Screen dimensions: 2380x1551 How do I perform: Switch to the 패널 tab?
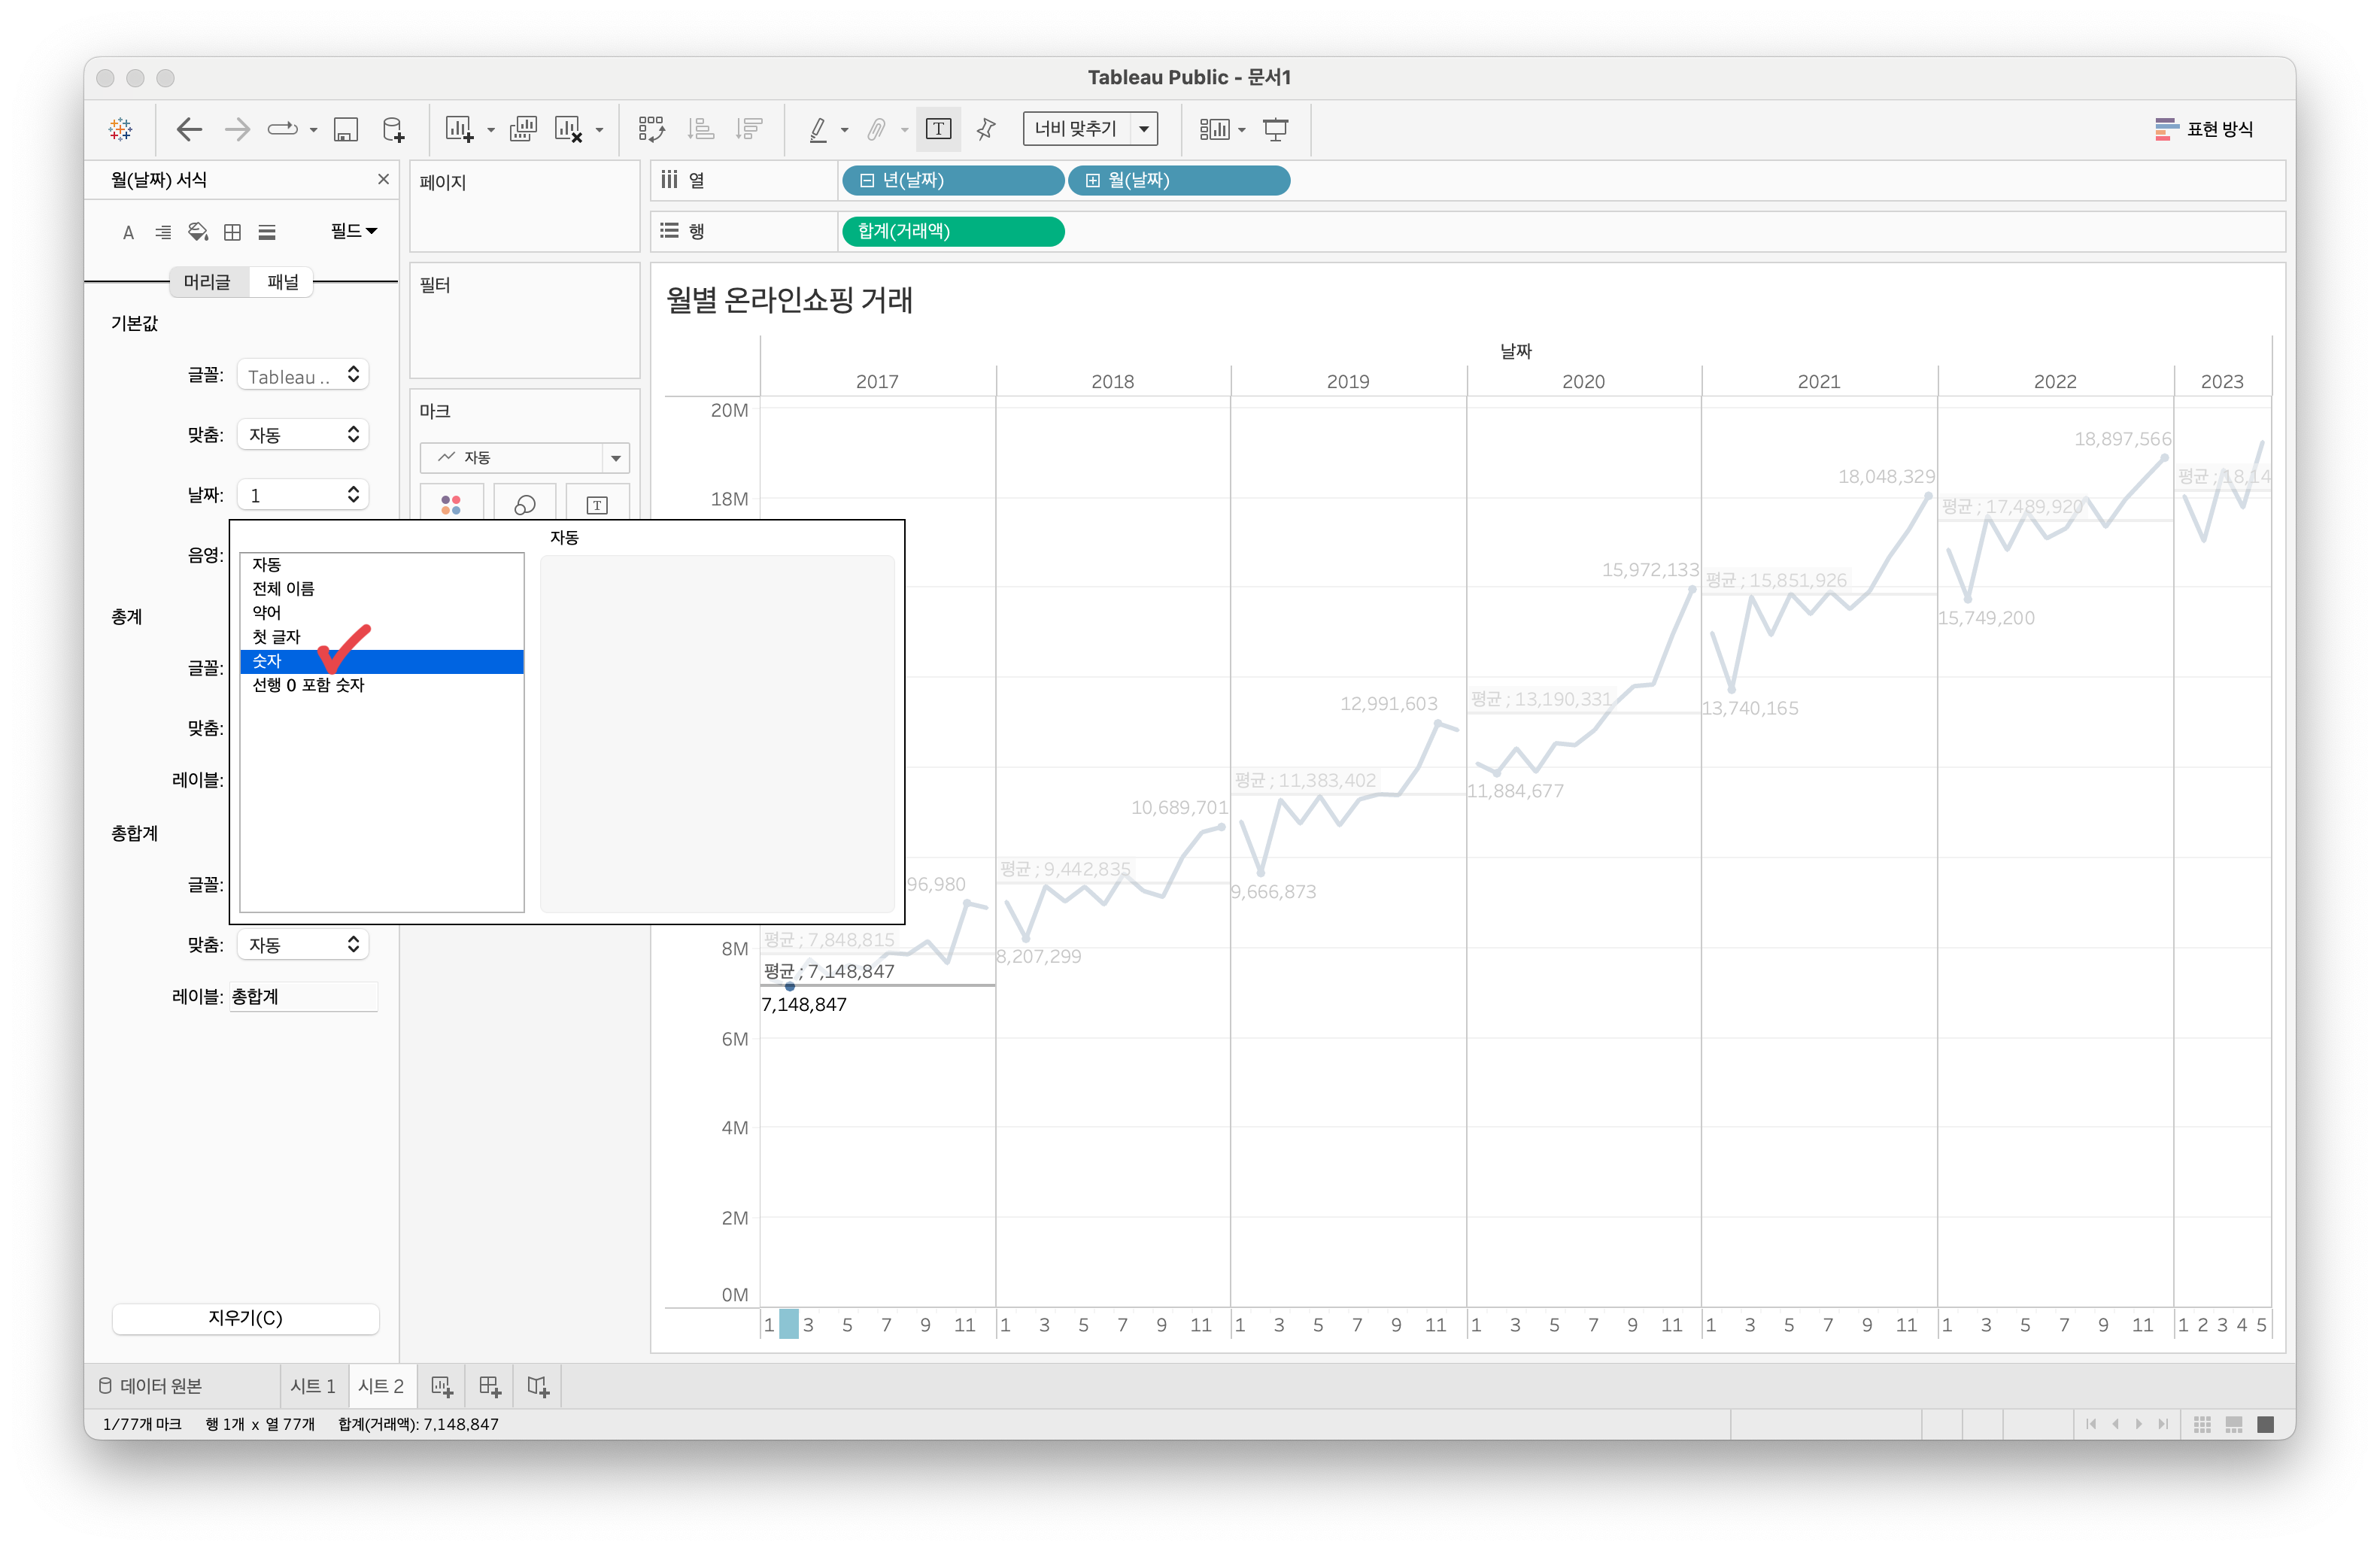282,282
